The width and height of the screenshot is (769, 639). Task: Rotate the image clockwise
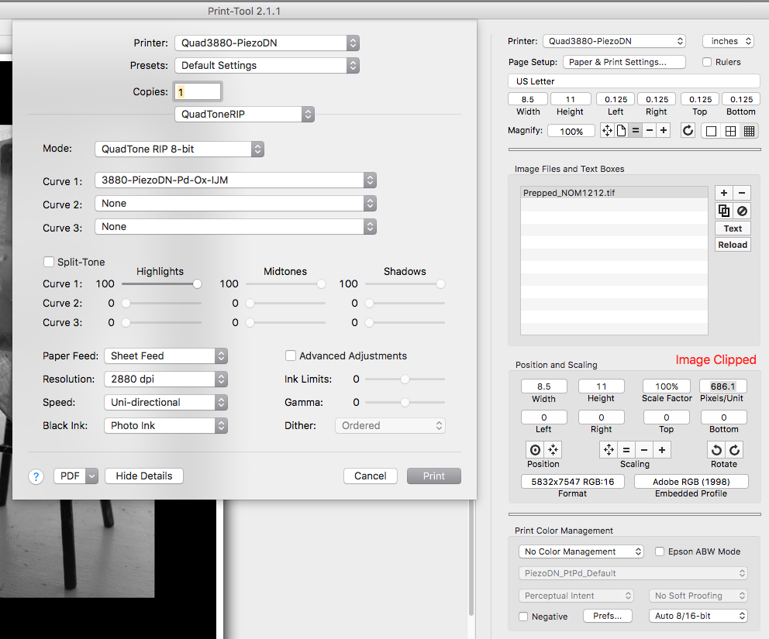pyautogui.click(x=734, y=450)
